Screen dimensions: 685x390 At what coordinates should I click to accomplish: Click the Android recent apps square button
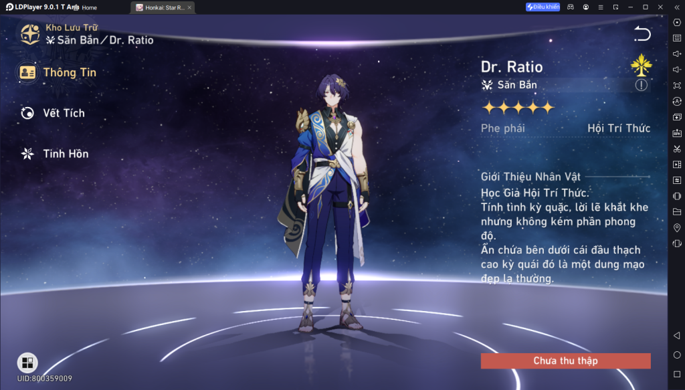pyautogui.click(x=677, y=374)
